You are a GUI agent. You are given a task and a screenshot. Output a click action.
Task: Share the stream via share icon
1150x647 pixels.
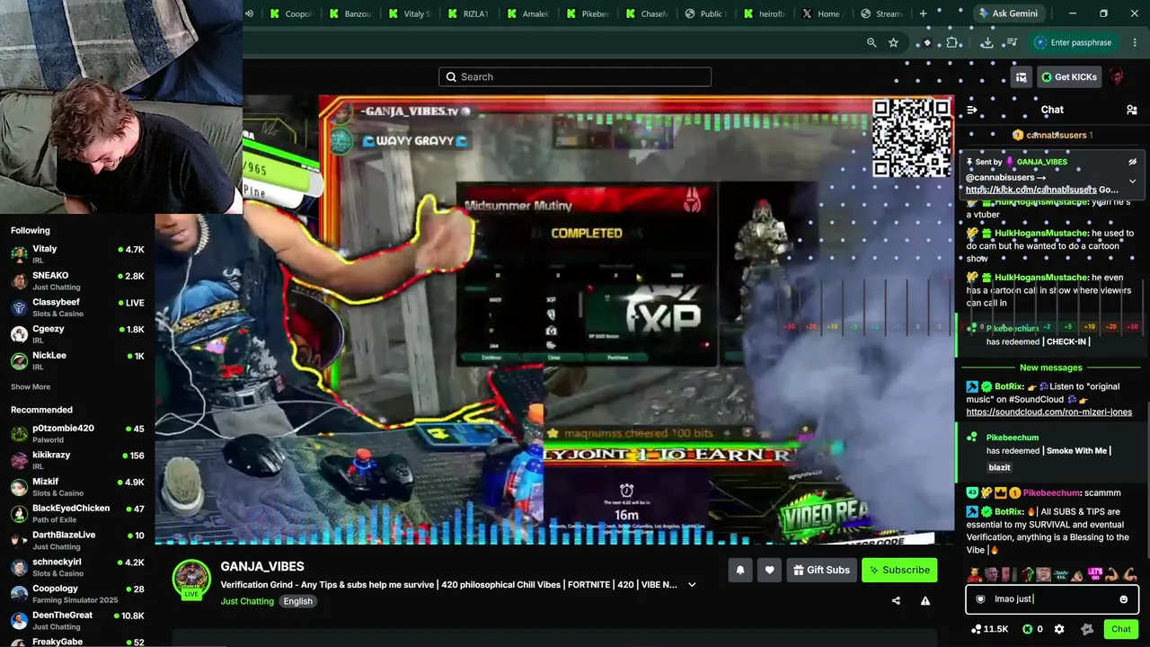point(896,600)
